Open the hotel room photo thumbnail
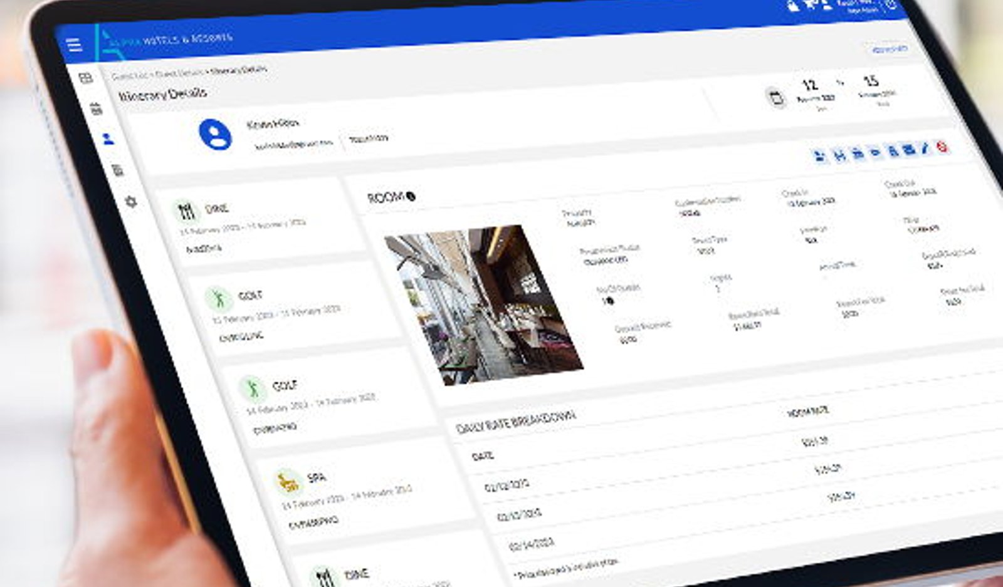The height and width of the screenshot is (587, 1003). 483,305
